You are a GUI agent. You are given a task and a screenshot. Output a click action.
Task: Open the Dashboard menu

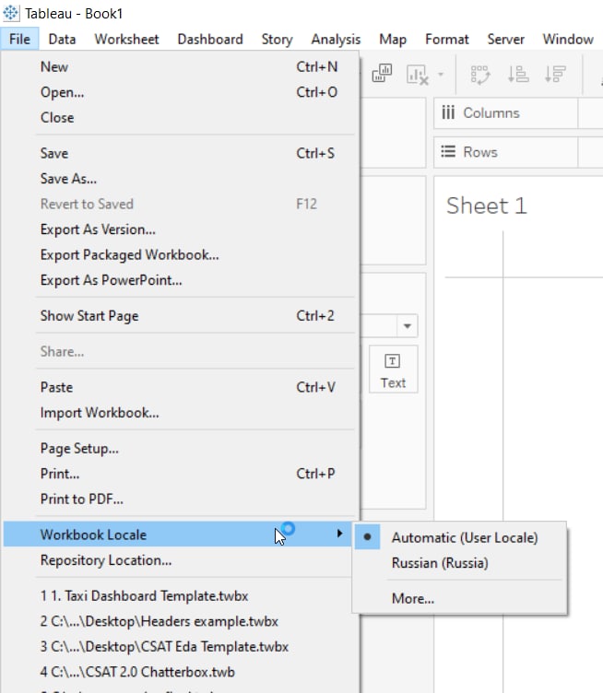click(210, 40)
